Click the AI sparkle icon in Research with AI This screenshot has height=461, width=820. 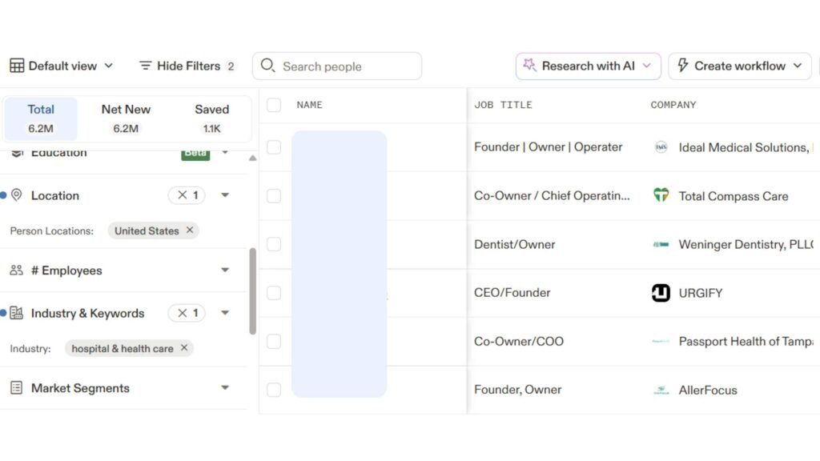click(529, 66)
